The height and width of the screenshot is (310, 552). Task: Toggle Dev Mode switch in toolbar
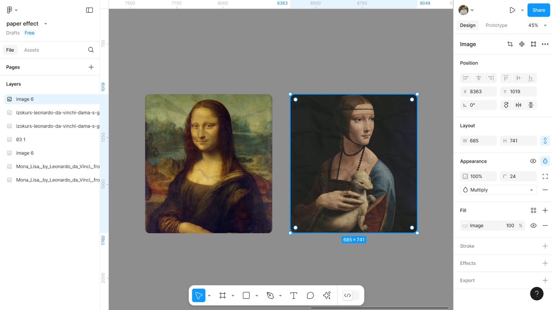351,296
